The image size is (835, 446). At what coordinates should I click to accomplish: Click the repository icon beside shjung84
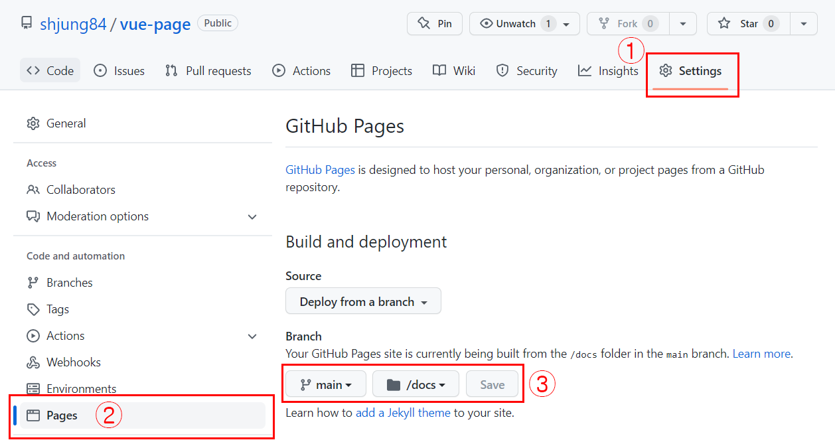point(27,24)
